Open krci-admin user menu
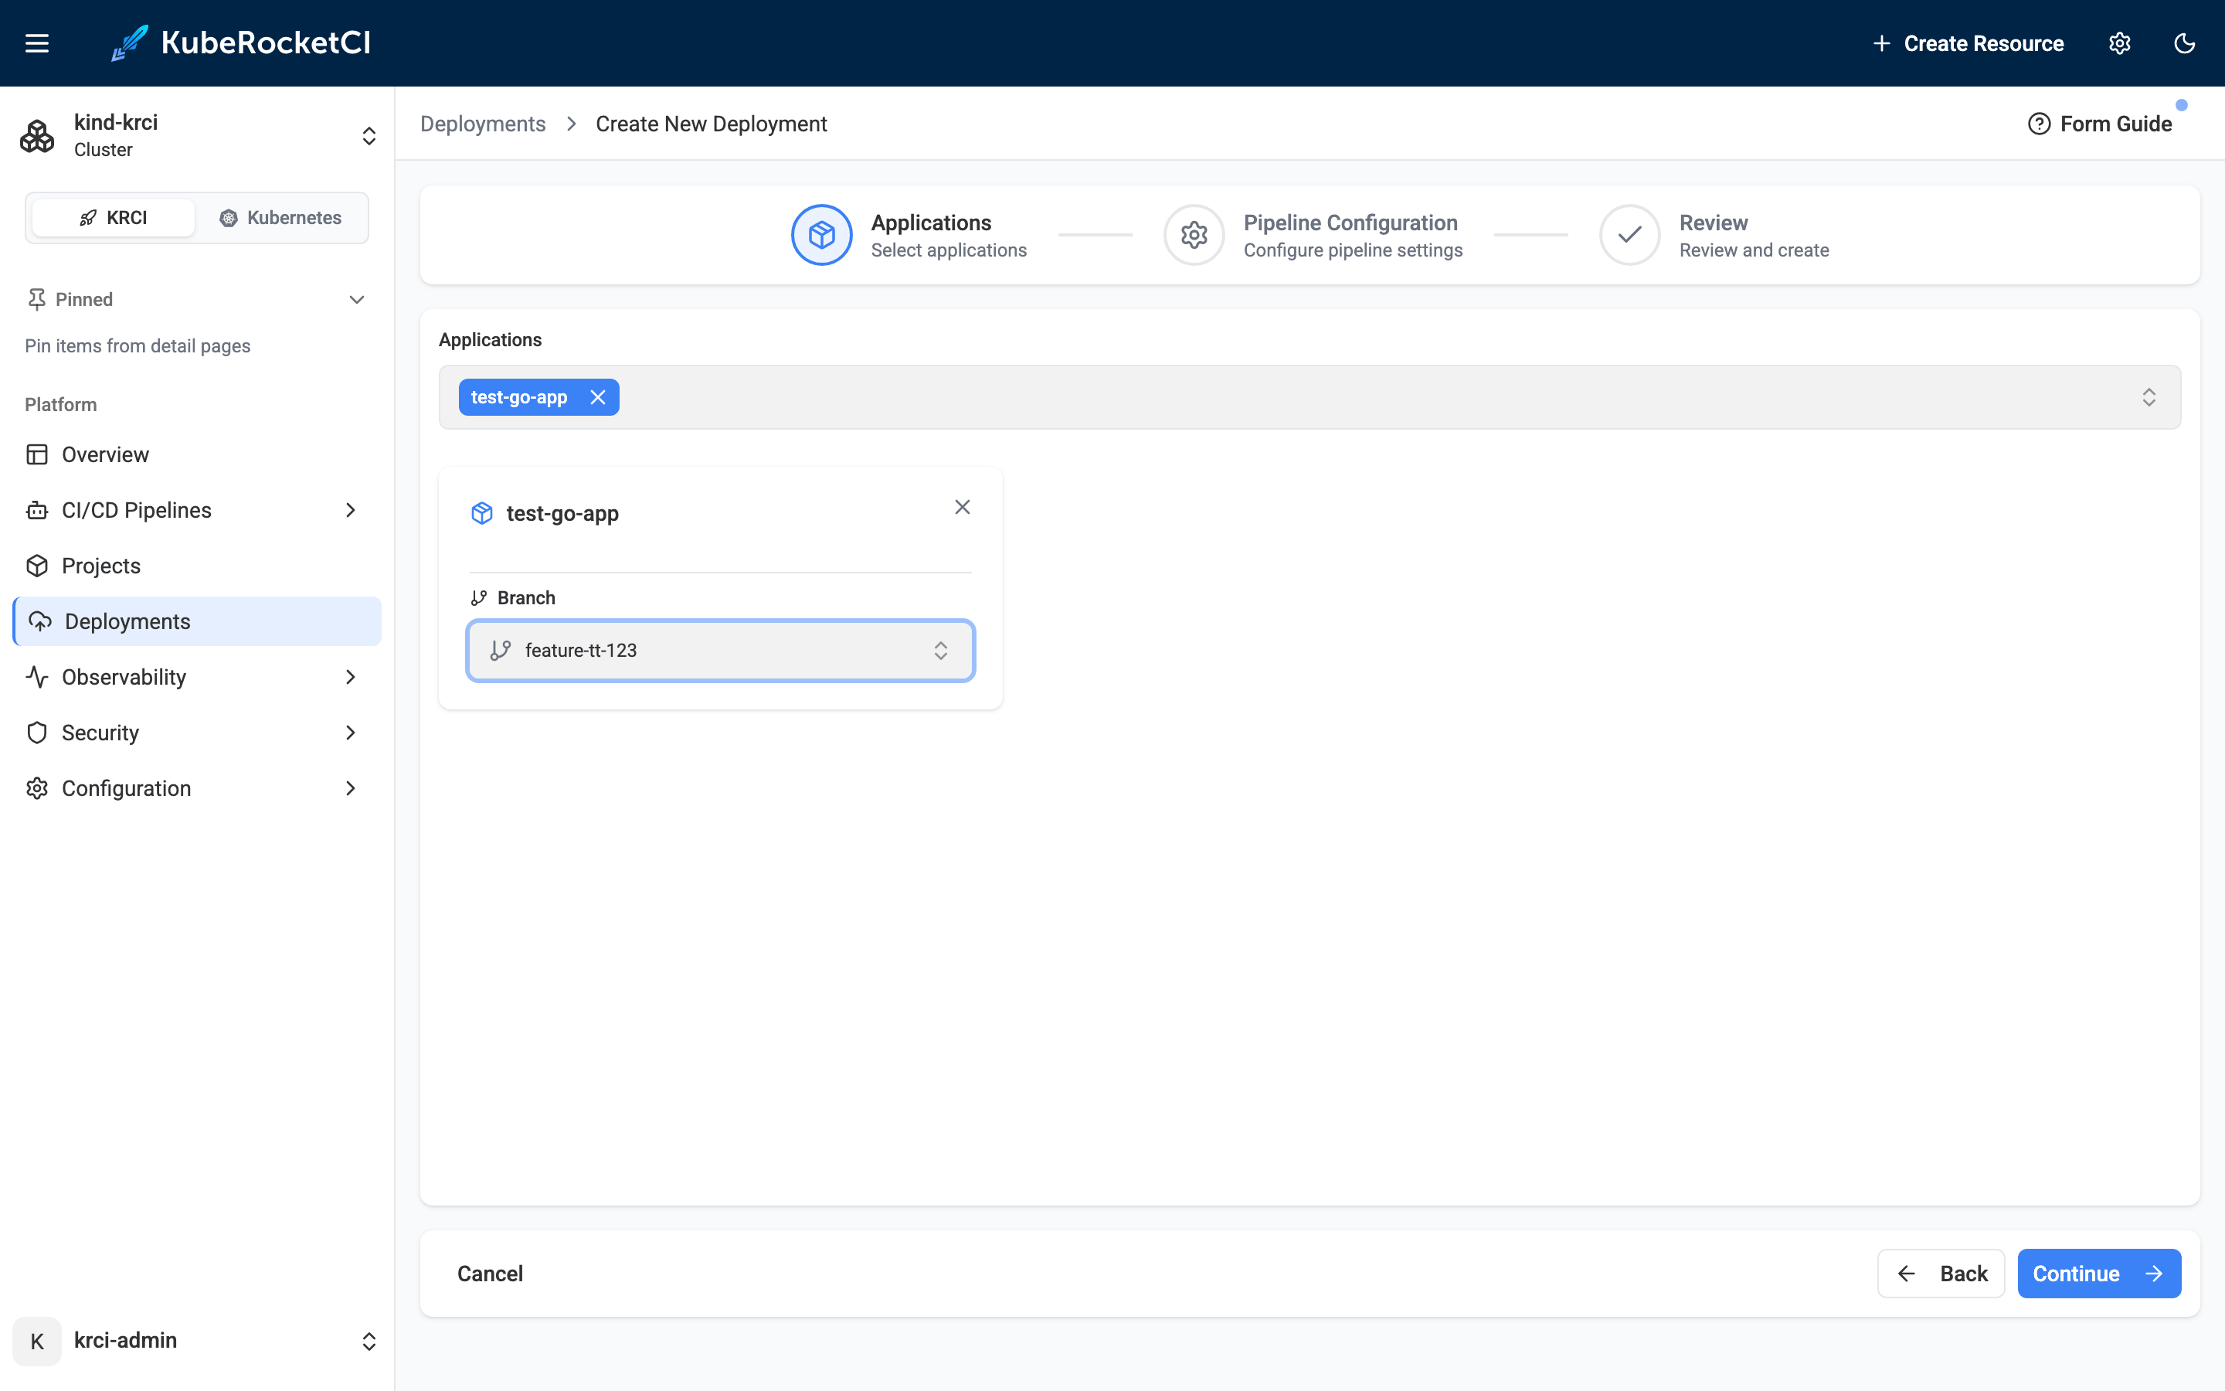Screen dimensions: 2225x1391 click(197, 1341)
